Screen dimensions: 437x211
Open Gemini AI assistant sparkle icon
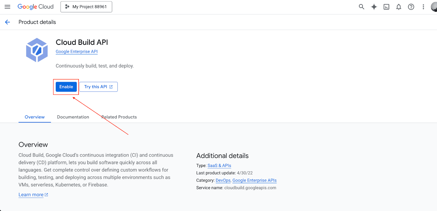pos(374,7)
